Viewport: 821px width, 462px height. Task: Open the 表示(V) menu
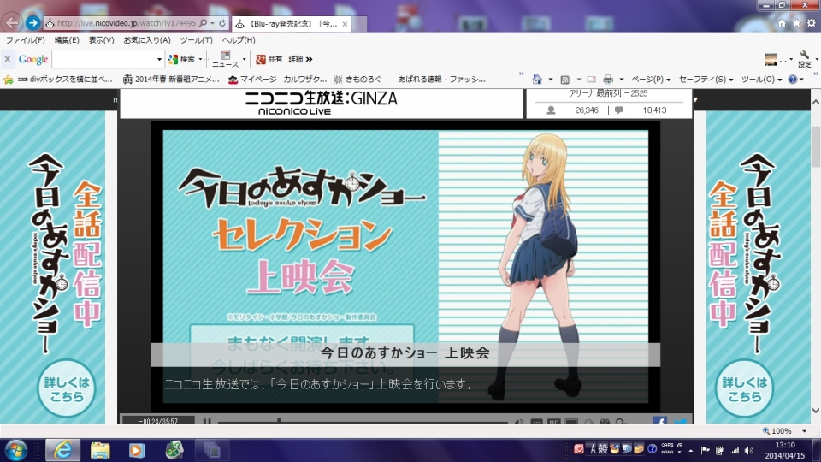[101, 40]
